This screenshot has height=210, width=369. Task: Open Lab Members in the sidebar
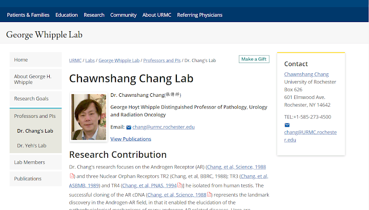[x=29, y=162]
